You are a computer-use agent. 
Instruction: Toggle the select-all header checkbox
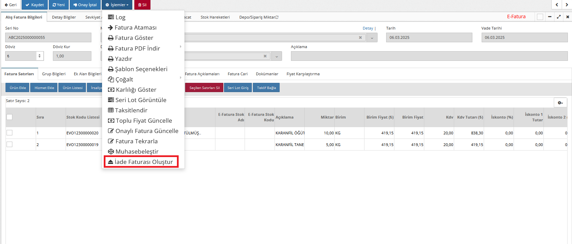coord(10,117)
